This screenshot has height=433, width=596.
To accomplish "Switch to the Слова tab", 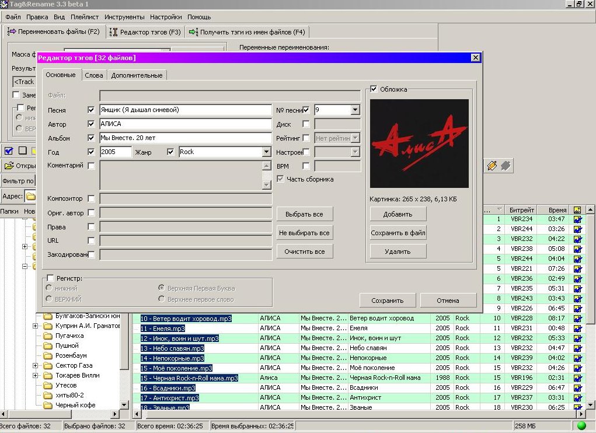I will tap(94, 75).
